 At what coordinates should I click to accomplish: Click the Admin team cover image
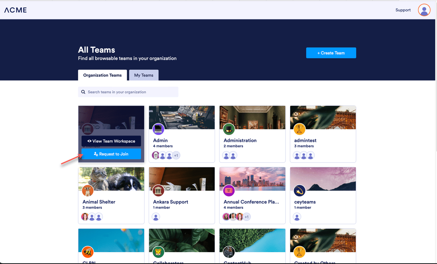tap(182, 117)
